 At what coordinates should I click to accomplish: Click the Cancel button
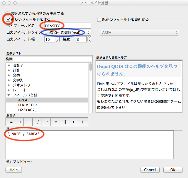tap(150, 170)
